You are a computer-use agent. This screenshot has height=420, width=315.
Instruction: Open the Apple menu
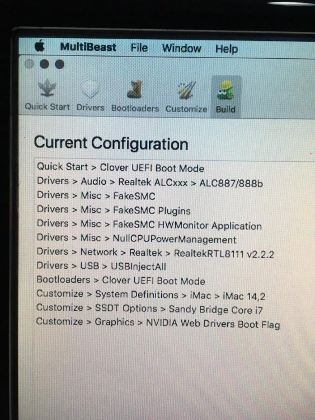40,46
